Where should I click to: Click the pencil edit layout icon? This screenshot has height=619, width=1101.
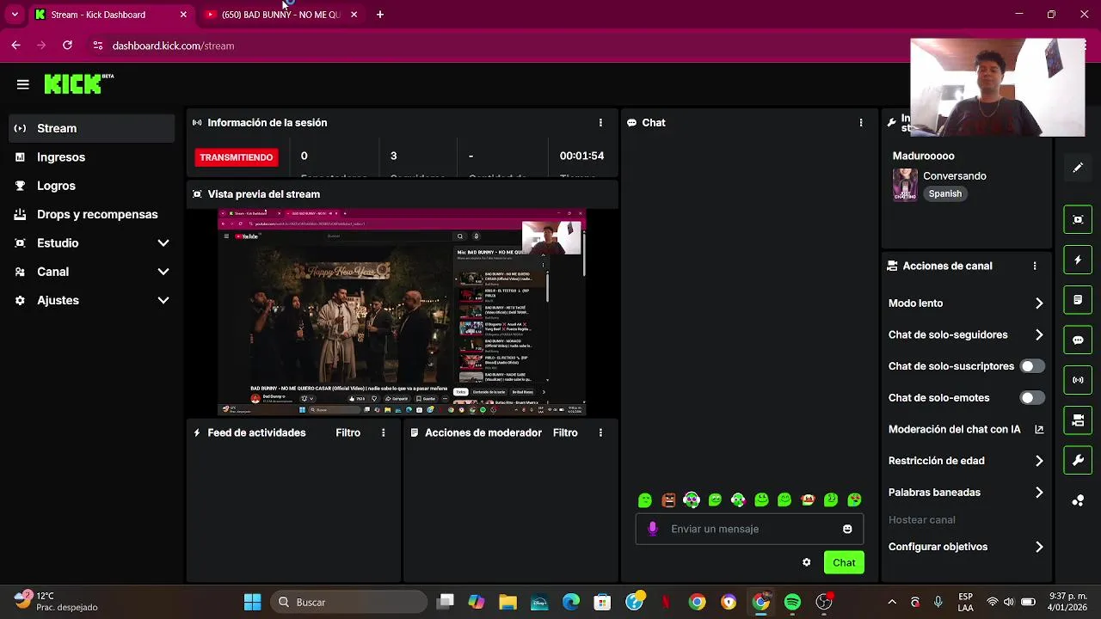coord(1078,168)
